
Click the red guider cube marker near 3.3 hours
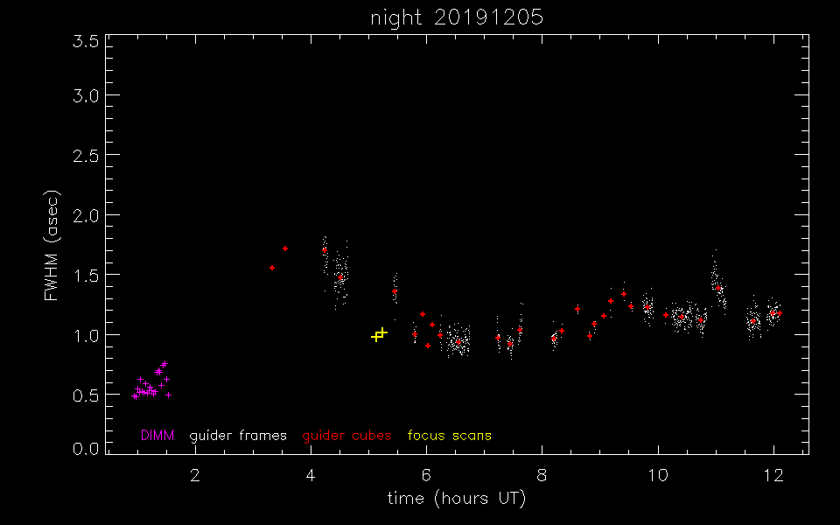click(x=272, y=268)
